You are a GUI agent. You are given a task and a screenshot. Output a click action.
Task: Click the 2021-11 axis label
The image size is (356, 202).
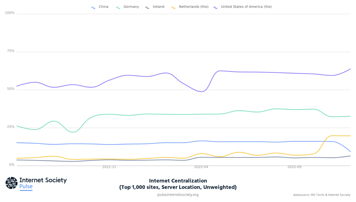[109, 167]
